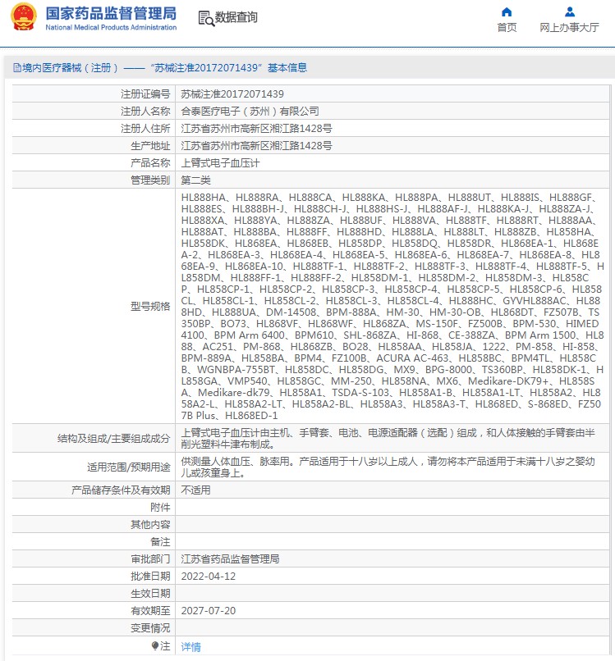Click approval date 2022-04-12
This screenshot has width=615, height=661.
tap(208, 577)
